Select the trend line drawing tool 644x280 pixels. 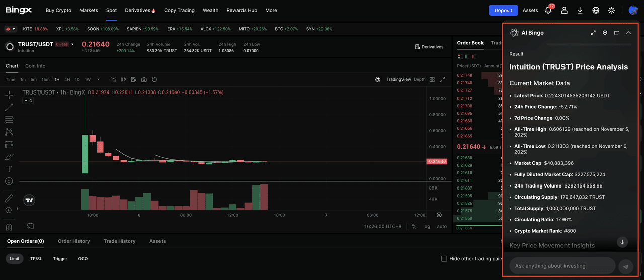tap(9, 107)
